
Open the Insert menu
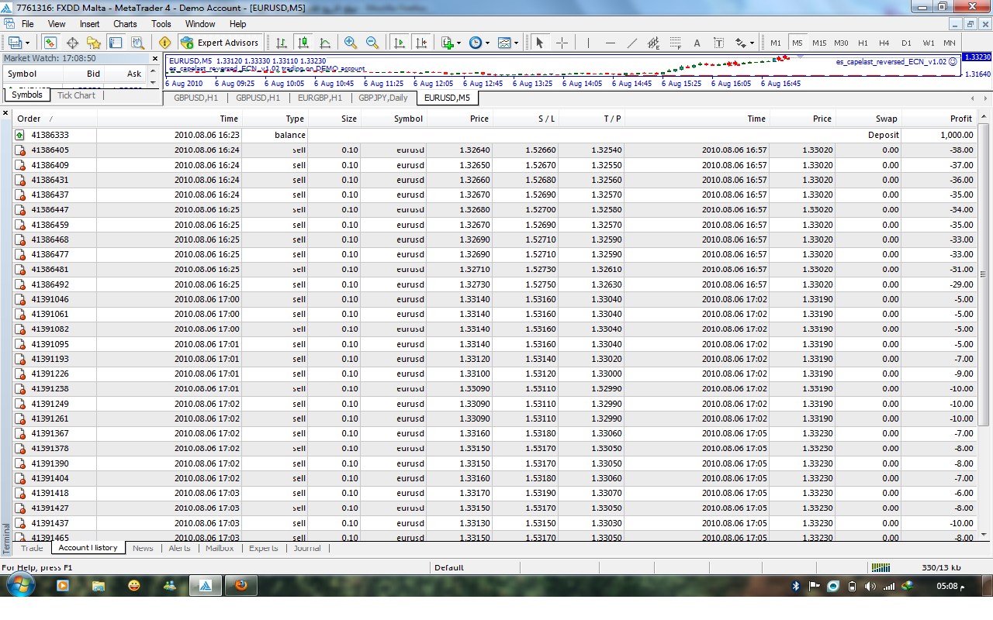90,24
